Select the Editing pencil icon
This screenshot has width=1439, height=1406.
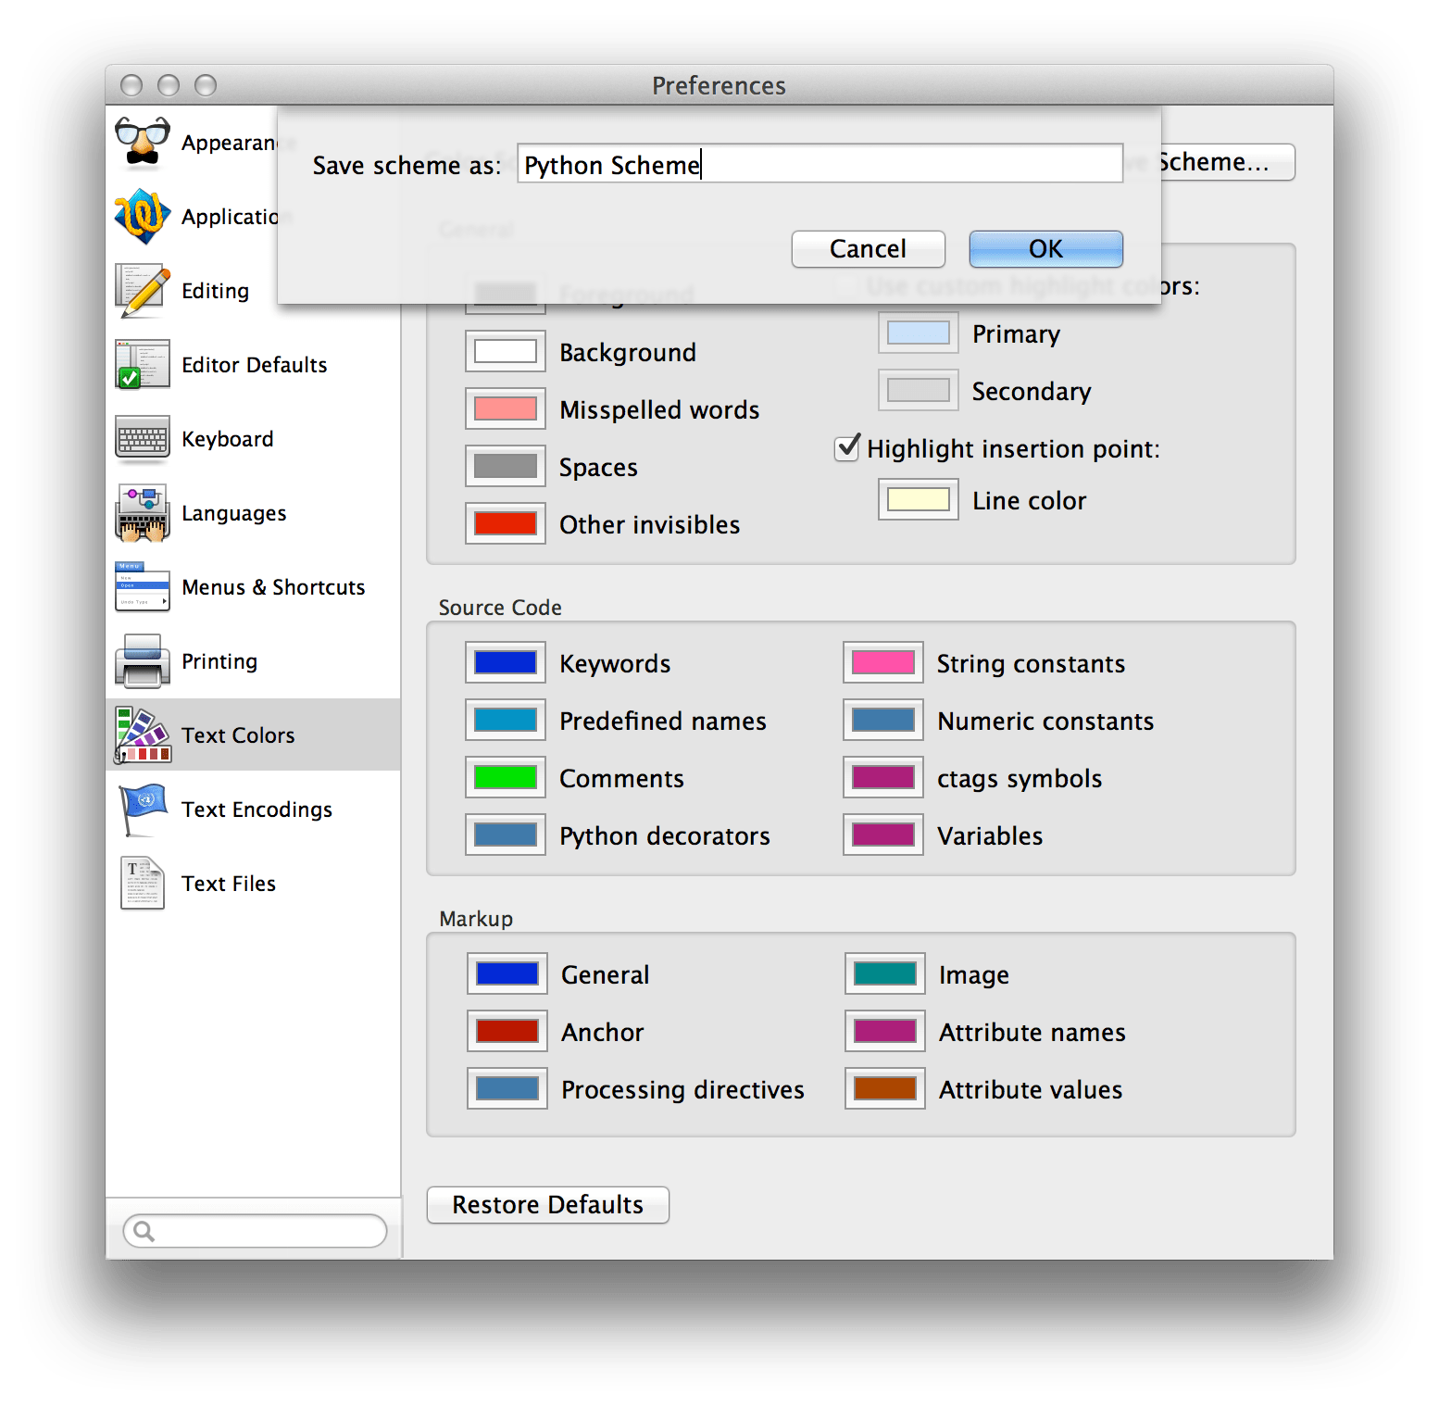click(141, 290)
